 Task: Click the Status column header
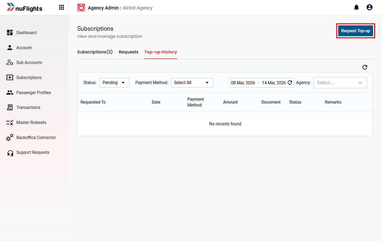click(295, 102)
